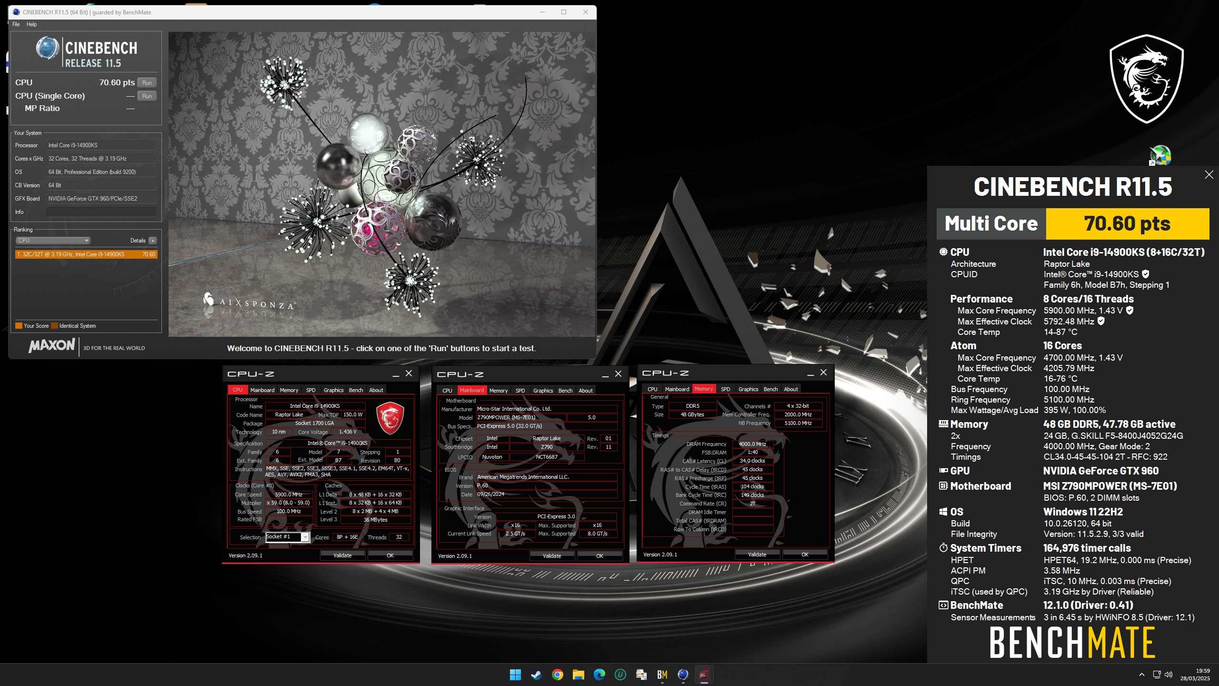Click OK in the CPU-Z Memory window
The width and height of the screenshot is (1219, 686).
pos(805,555)
